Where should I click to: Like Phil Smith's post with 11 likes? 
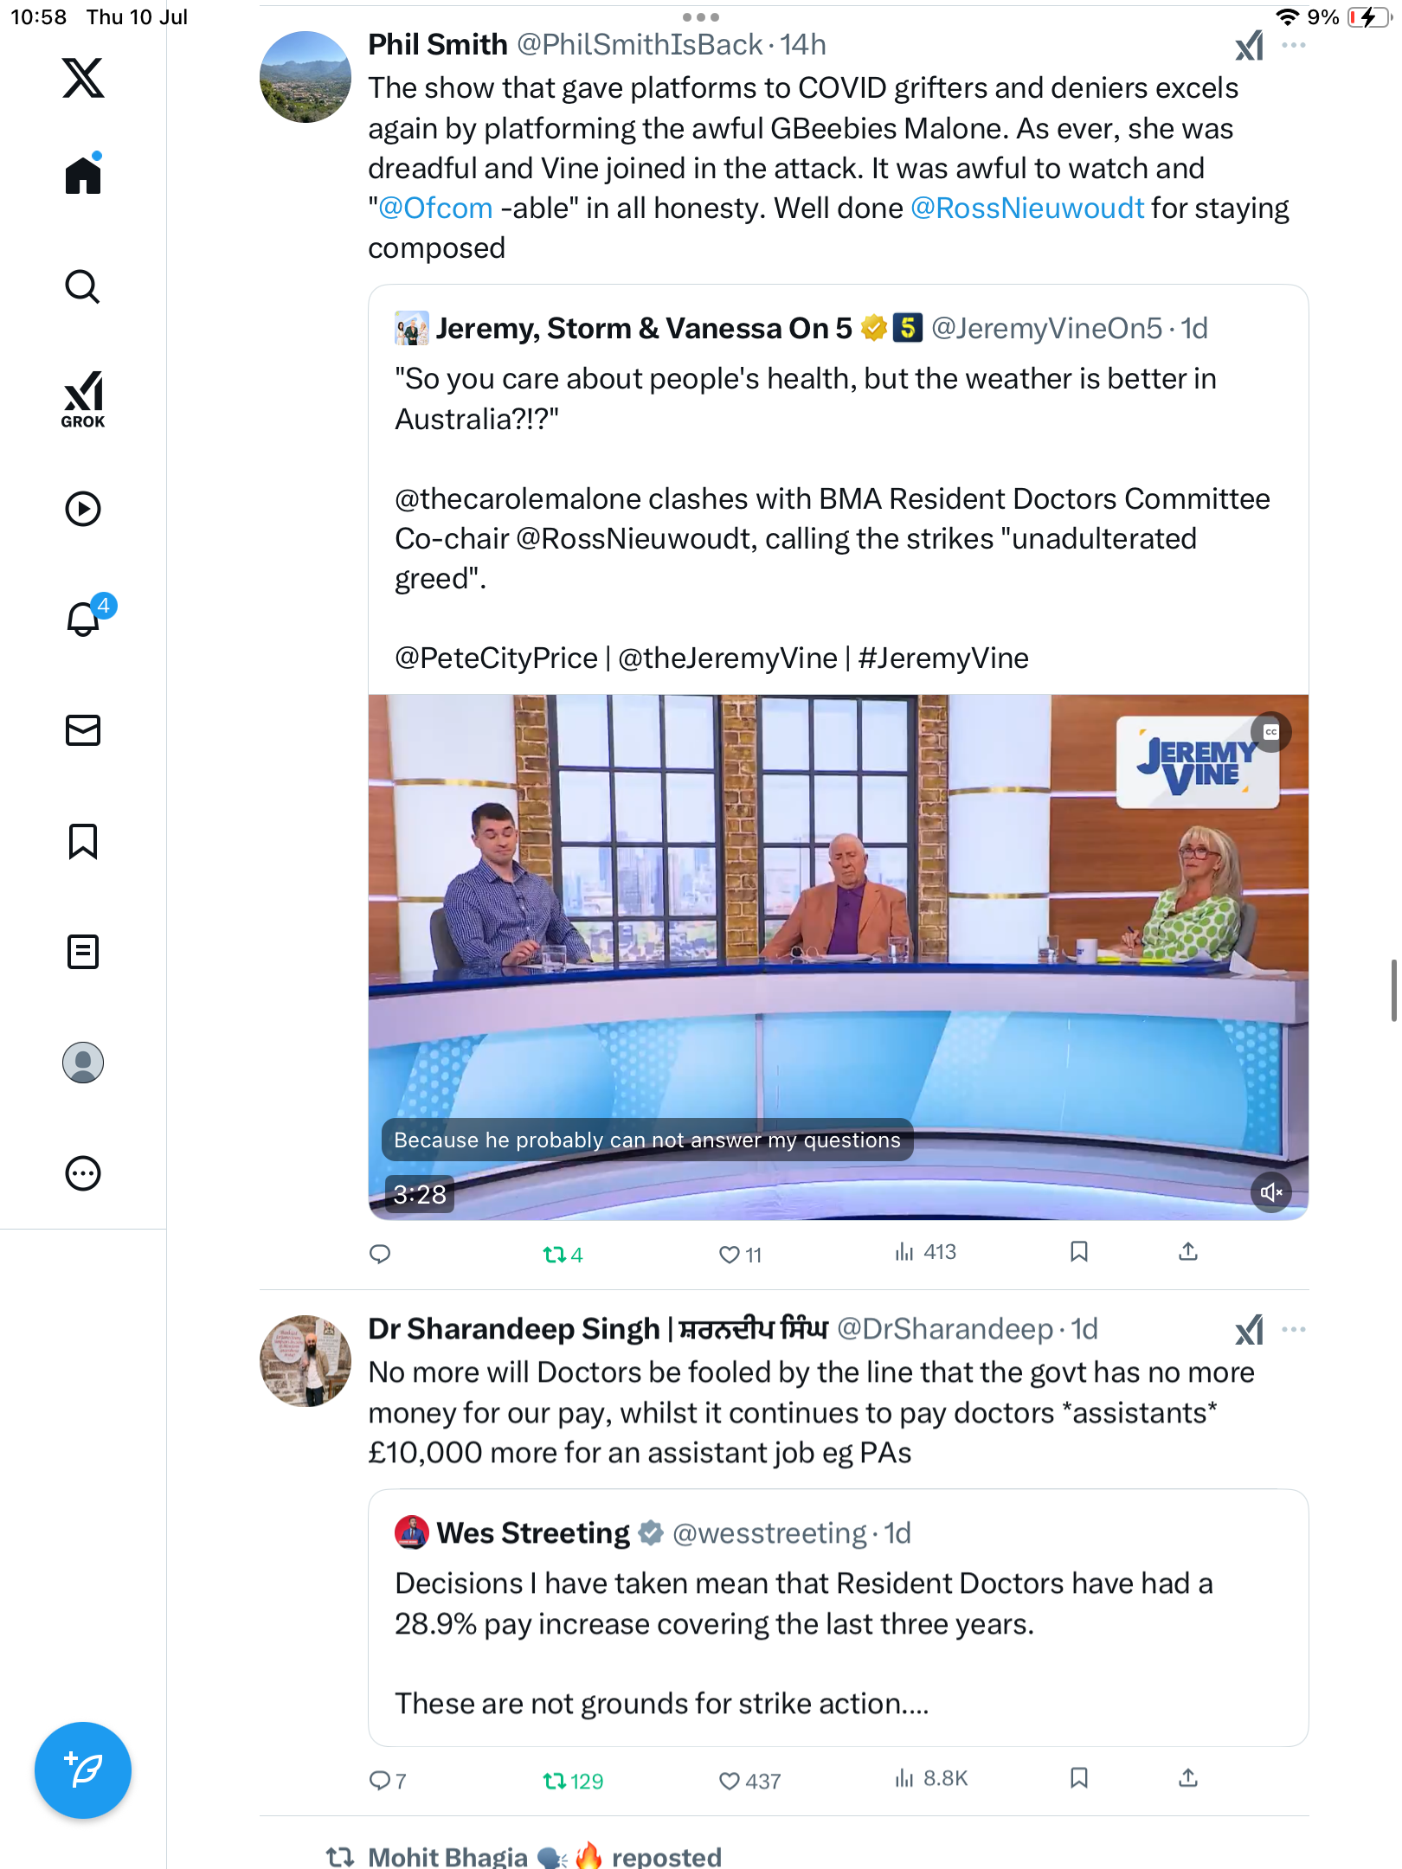(x=741, y=1255)
